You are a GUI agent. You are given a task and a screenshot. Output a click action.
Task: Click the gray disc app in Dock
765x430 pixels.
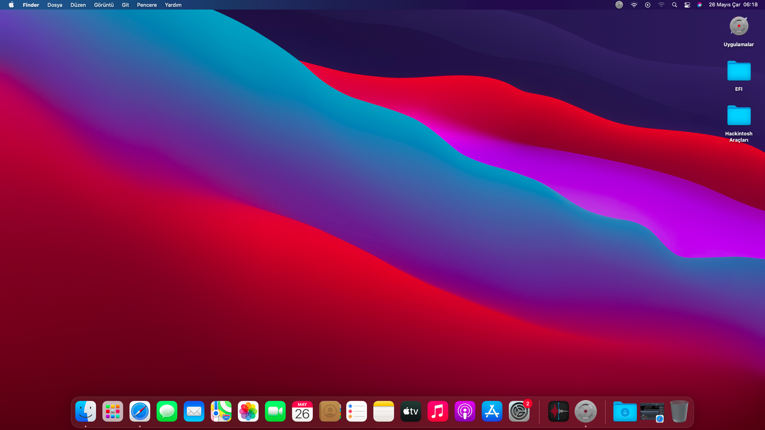pyautogui.click(x=586, y=411)
